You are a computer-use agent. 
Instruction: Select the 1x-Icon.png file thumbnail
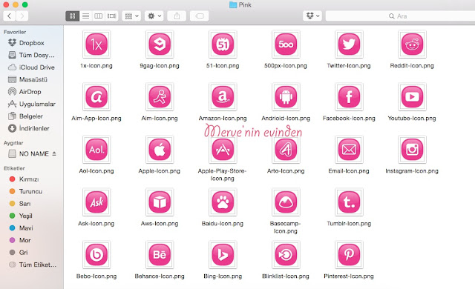click(96, 44)
